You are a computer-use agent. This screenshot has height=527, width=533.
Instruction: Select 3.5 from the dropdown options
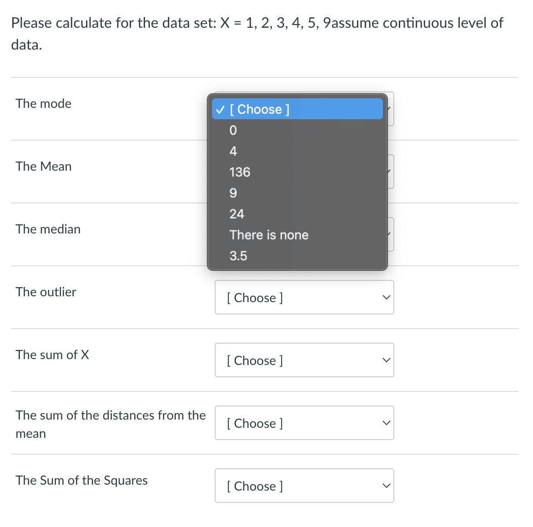tap(238, 256)
